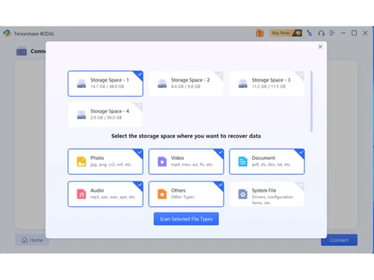Image resolution: width=374 pixels, height=280 pixels.
Task: Click the Buy Now button
Action: point(286,33)
